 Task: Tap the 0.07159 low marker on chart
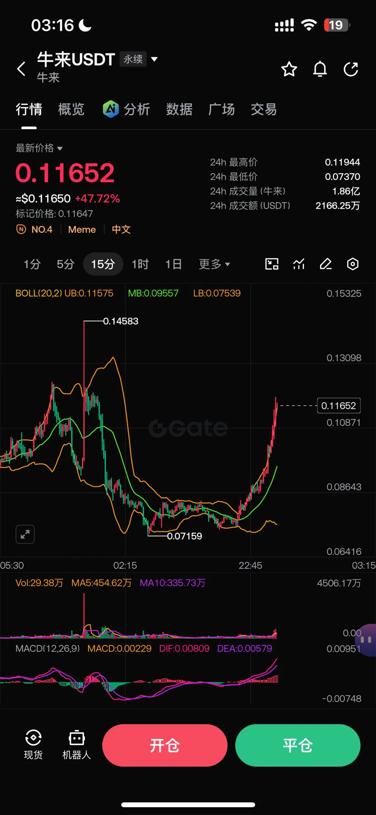(184, 536)
